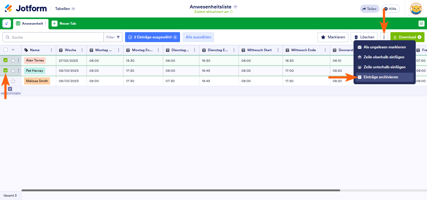The image size is (427, 200).
Task: Open the Anwesenheitsliste title dropdown arrow
Action: [x=235, y=7]
